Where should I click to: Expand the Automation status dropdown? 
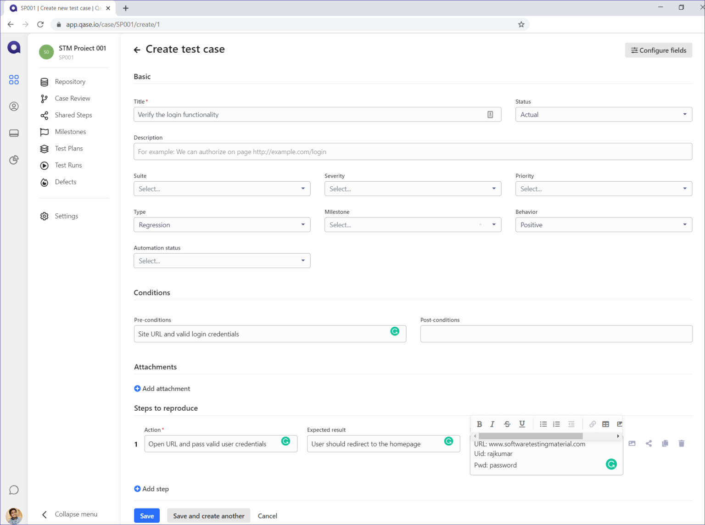(222, 261)
